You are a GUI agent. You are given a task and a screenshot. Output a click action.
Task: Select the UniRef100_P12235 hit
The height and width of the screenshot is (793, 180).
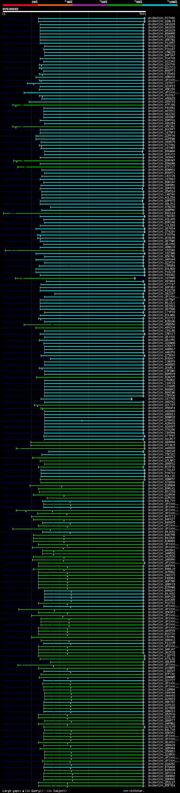pos(161,643)
